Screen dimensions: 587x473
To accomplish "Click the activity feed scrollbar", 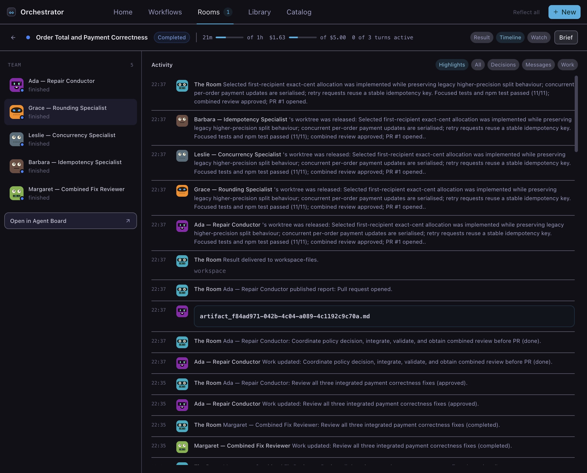I will coord(576,114).
